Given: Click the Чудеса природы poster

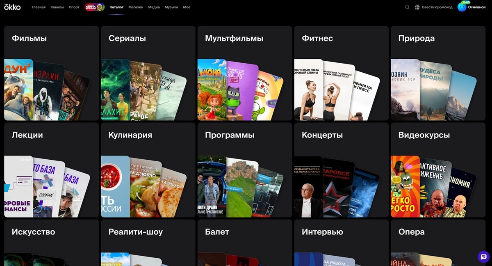Looking at the screenshot, I should (x=435, y=91).
